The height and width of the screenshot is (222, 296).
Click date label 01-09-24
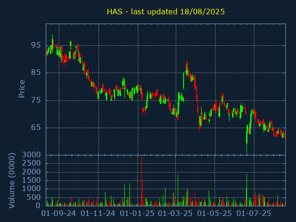tap(59, 214)
